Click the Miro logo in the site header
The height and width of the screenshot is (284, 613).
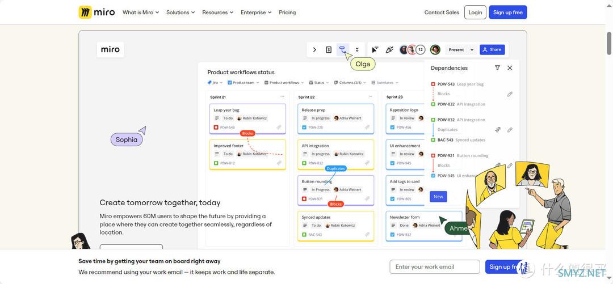[96, 12]
